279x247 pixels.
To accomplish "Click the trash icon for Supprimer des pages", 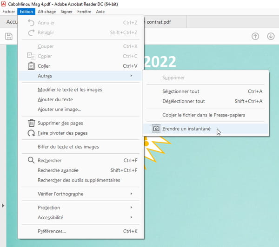I will click(31, 123).
